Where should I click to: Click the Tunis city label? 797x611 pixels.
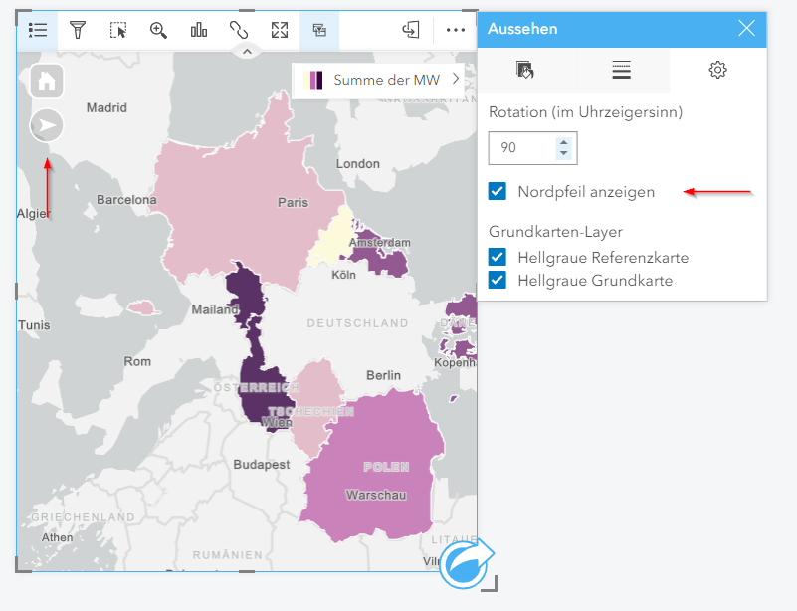point(34,325)
